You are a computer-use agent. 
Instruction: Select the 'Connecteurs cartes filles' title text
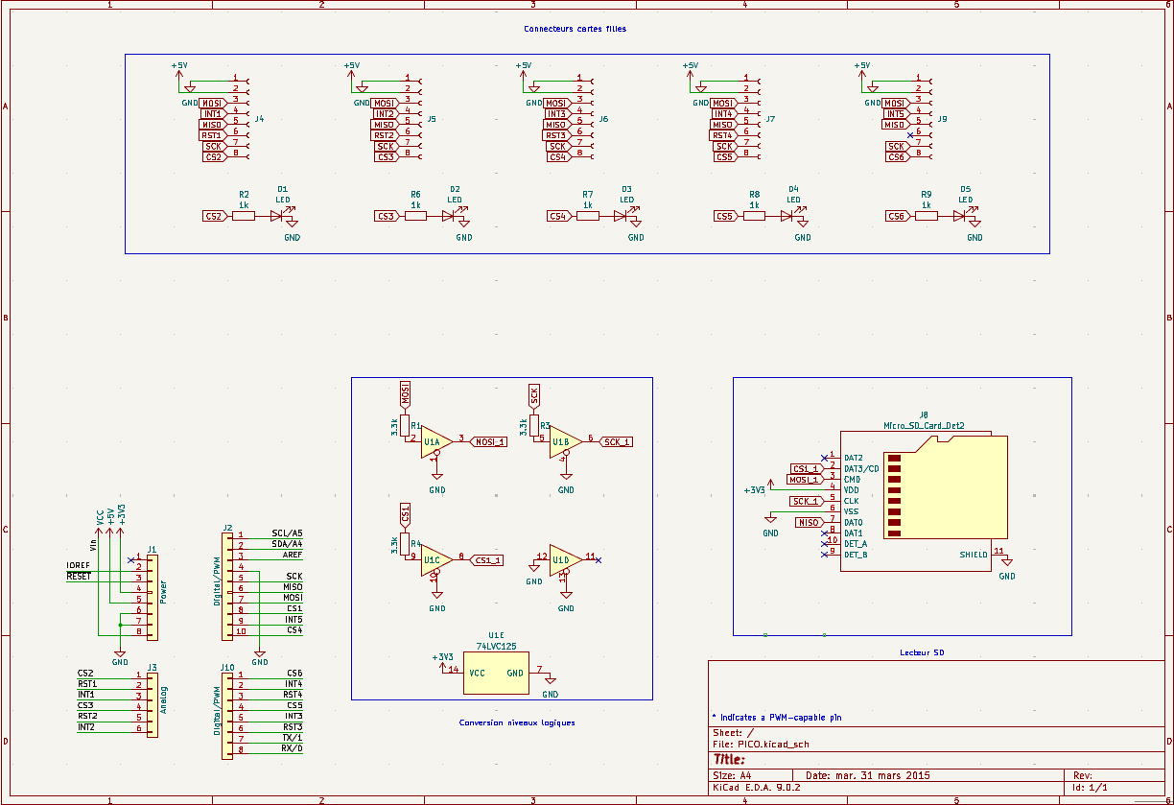point(575,29)
